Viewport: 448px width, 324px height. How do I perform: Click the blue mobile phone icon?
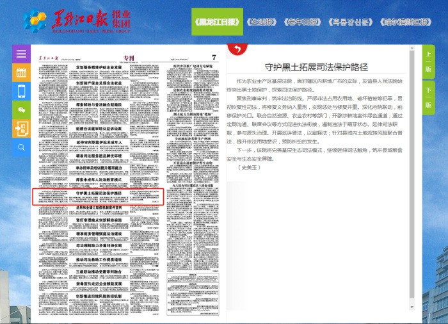[21, 91]
